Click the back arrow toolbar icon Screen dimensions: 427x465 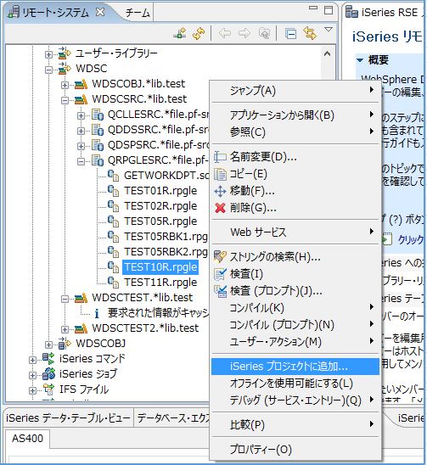[x=225, y=33]
